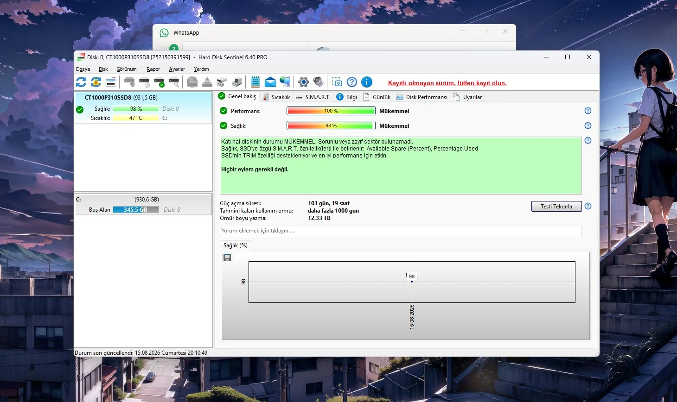Click the disk eject triangle icon
Image resolution: width=677 pixels, height=402 pixels.
click(x=207, y=82)
